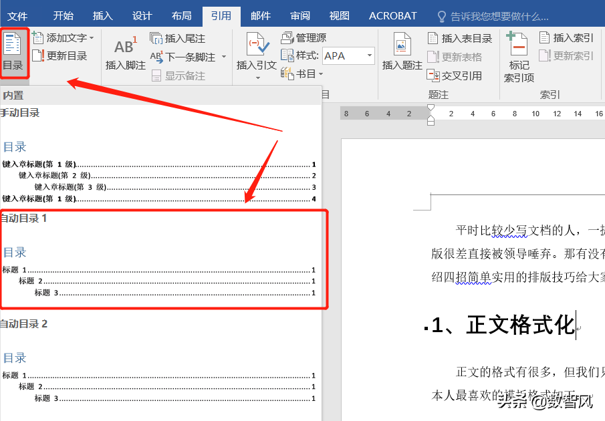Open 管理源 to manage citation sources

(x=310, y=38)
